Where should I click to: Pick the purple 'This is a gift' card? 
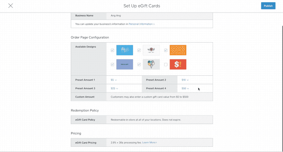(124, 64)
